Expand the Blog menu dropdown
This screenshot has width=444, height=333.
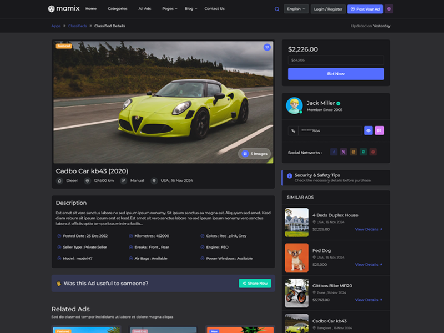click(190, 9)
